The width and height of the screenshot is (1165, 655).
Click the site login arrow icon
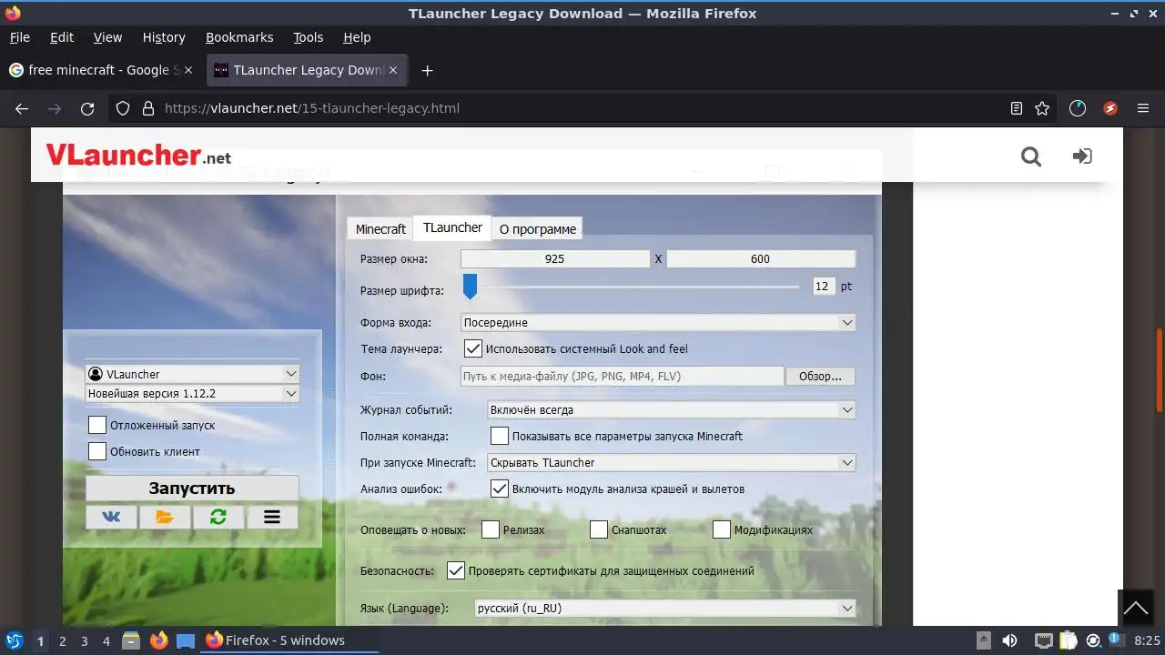pyautogui.click(x=1082, y=156)
